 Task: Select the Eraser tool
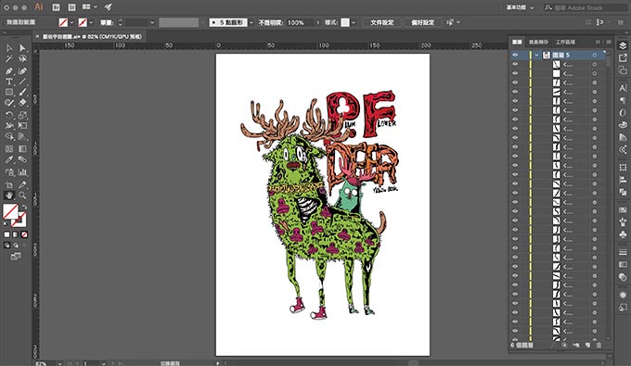(22, 103)
